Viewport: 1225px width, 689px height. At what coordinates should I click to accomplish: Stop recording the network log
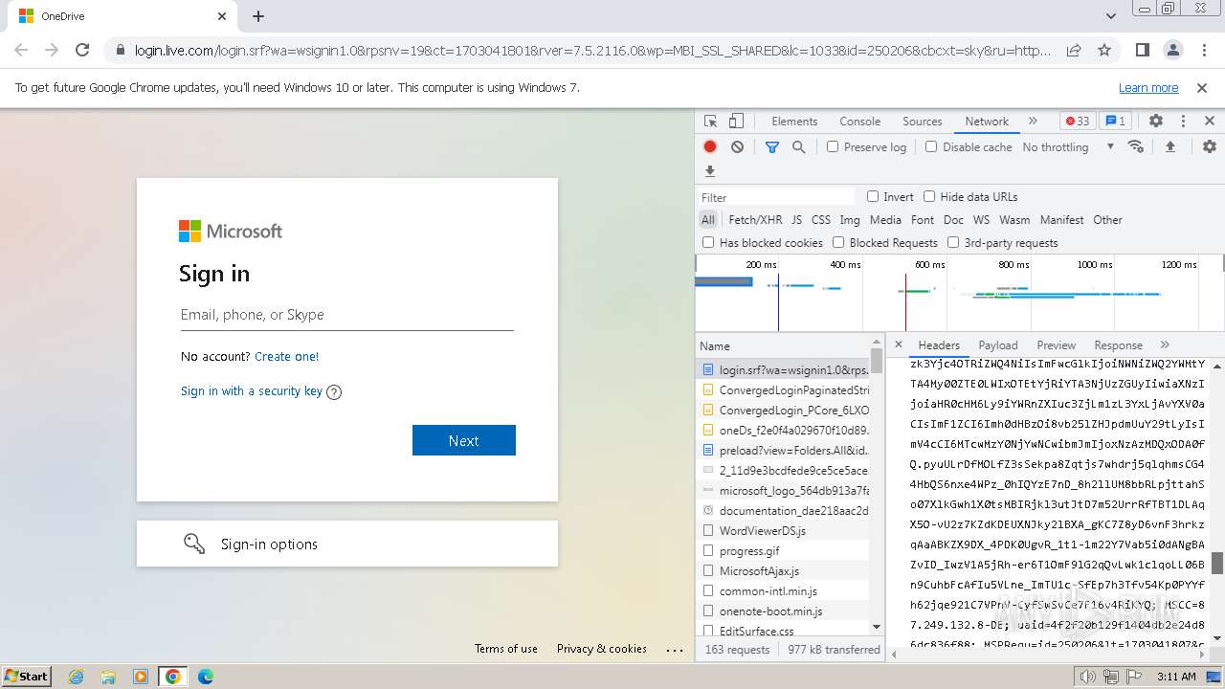tap(710, 147)
